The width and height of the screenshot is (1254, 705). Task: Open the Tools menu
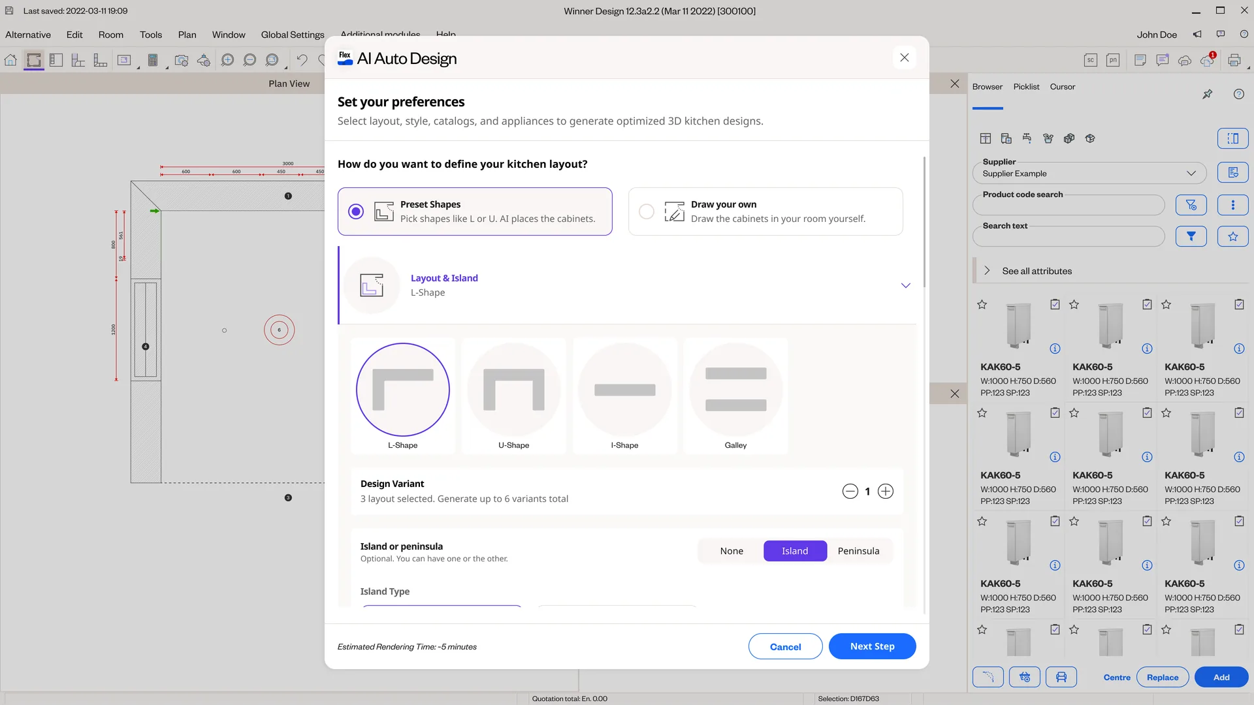[150, 35]
